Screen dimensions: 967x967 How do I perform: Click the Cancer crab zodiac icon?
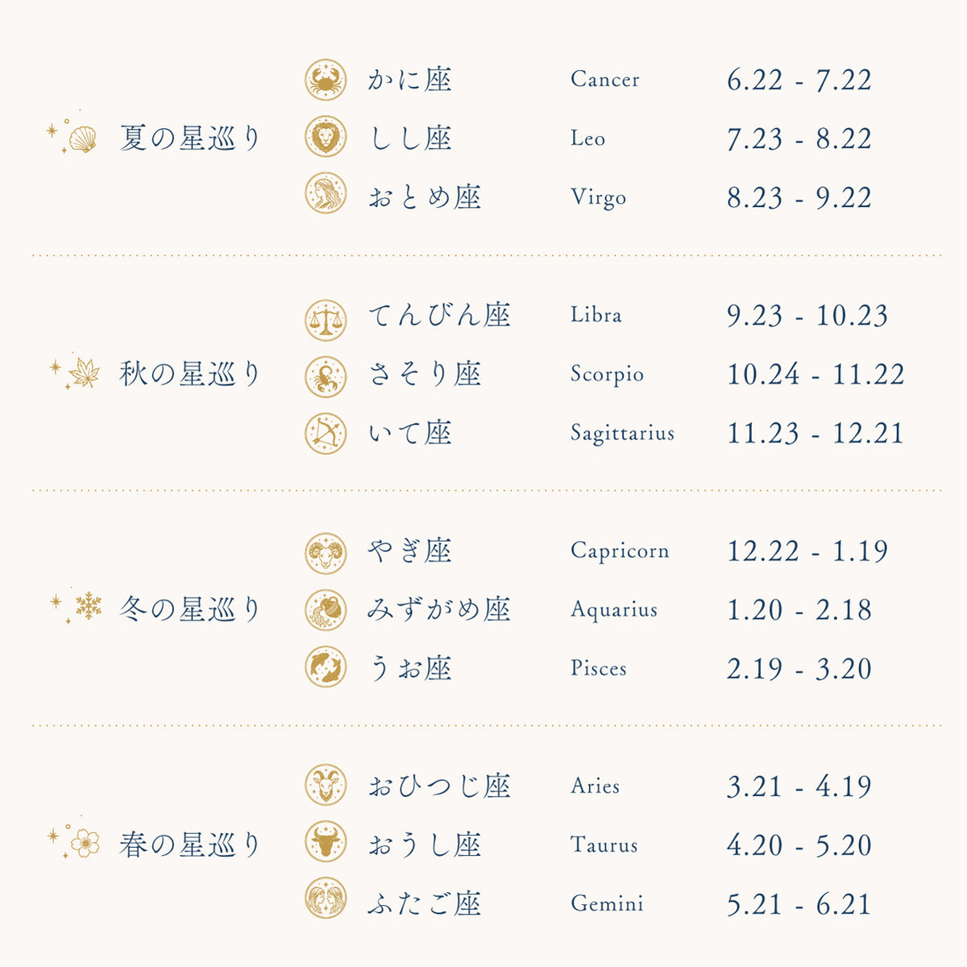pos(326,80)
